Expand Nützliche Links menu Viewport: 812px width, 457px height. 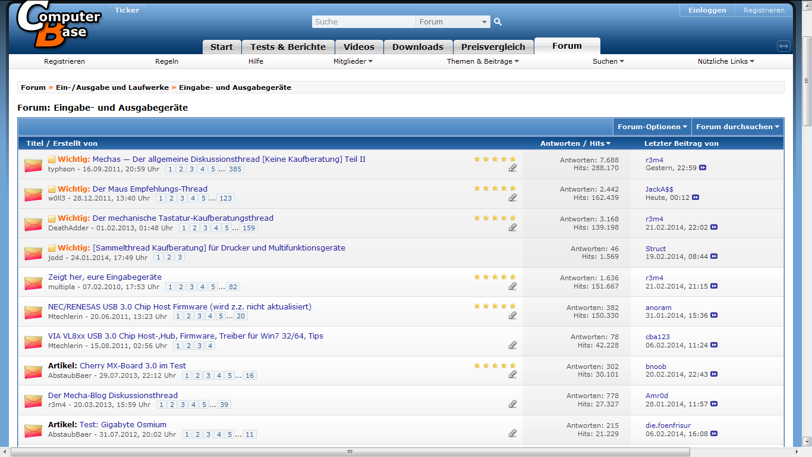click(726, 61)
